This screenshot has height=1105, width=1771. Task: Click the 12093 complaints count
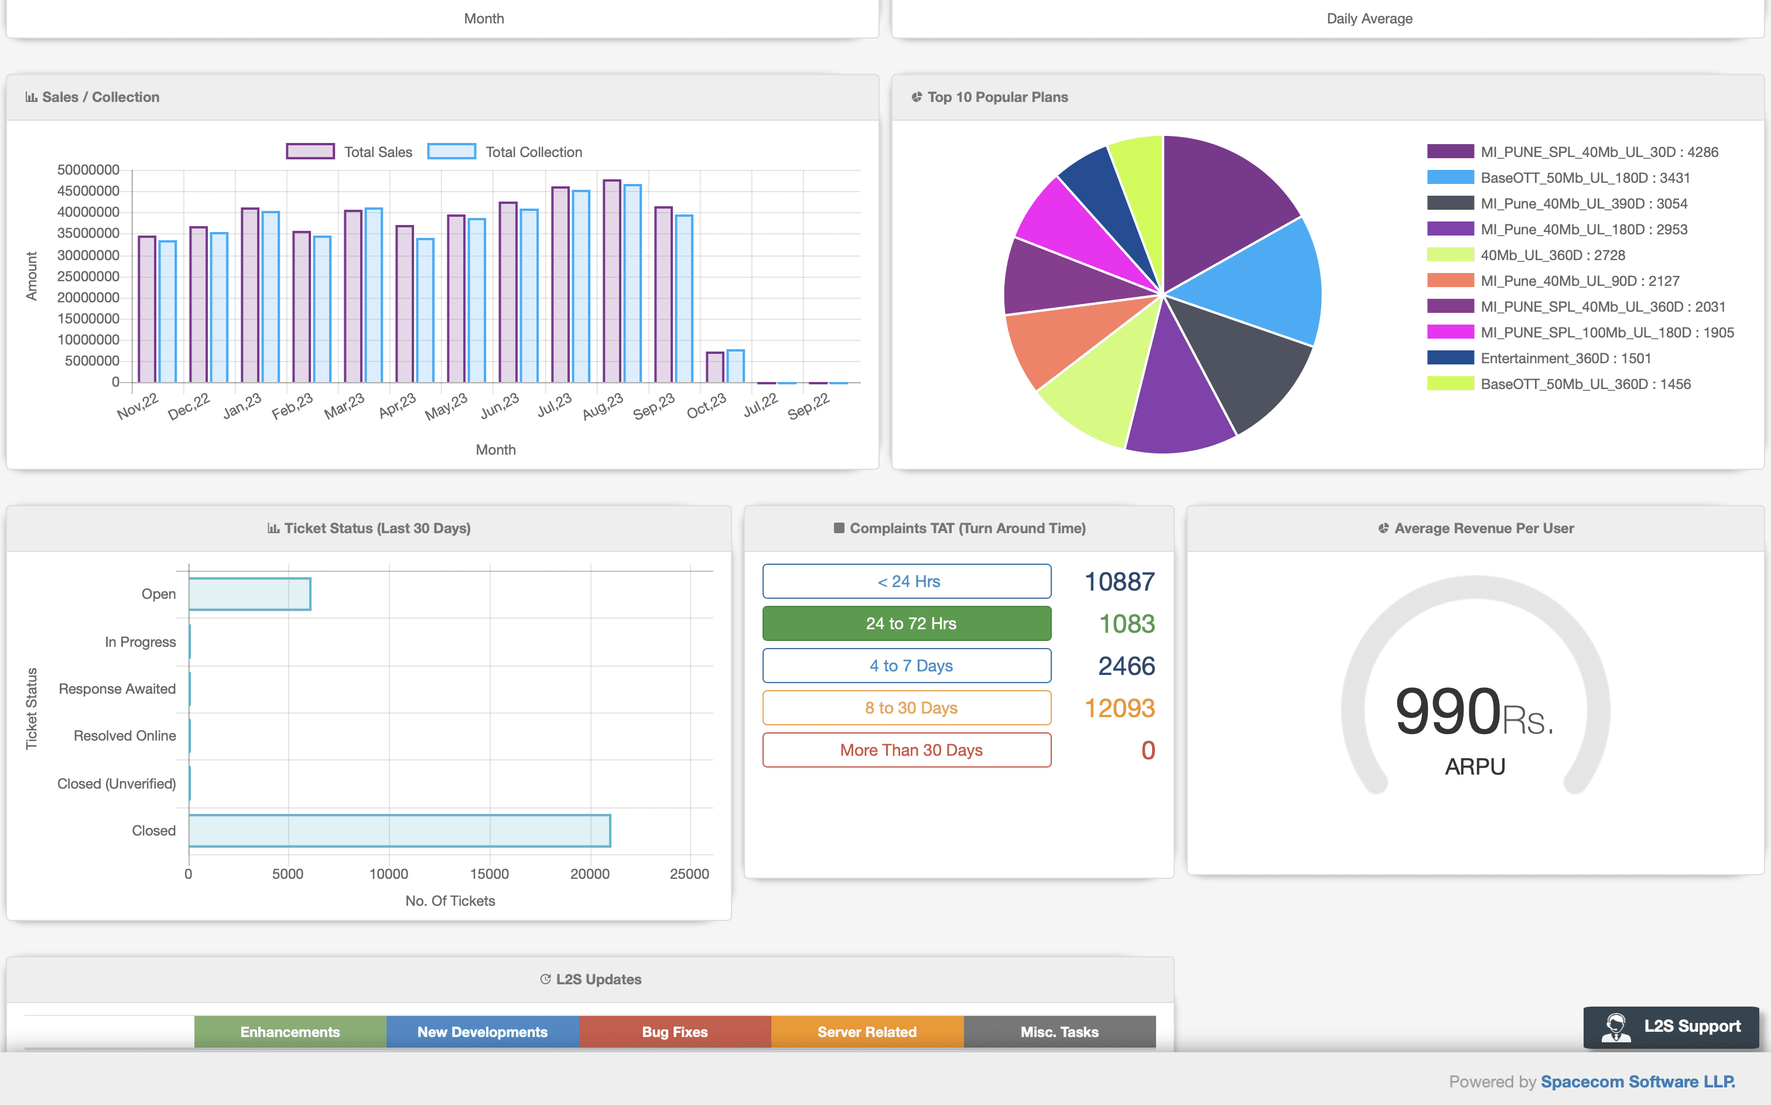pyautogui.click(x=1120, y=708)
